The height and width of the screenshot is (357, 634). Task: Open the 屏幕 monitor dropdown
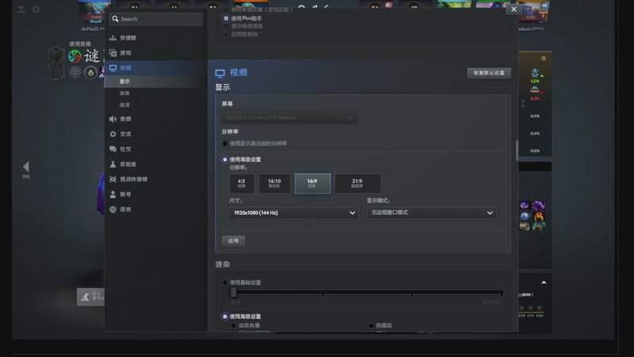coord(289,117)
